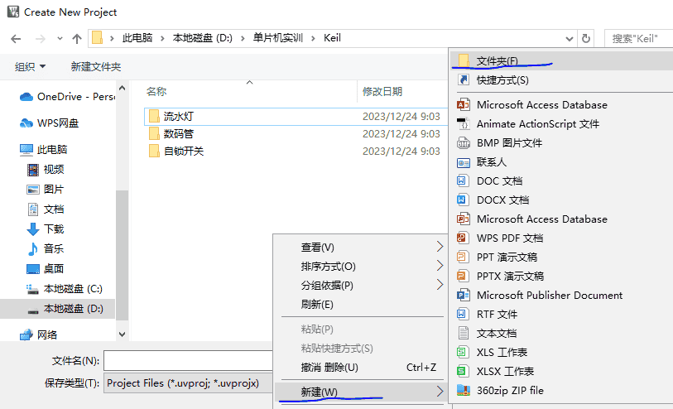Expand the recent locations dropdown arrow
The height and width of the screenshot is (409, 673).
tap(60, 39)
